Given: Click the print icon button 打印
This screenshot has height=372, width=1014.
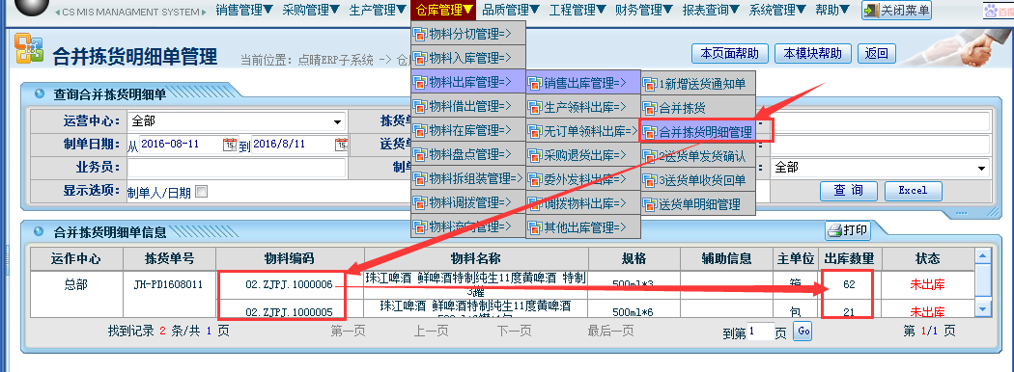Looking at the screenshot, I should click(x=847, y=230).
